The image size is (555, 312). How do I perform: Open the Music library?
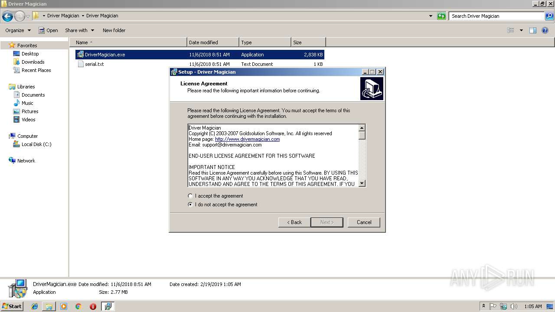point(27,103)
